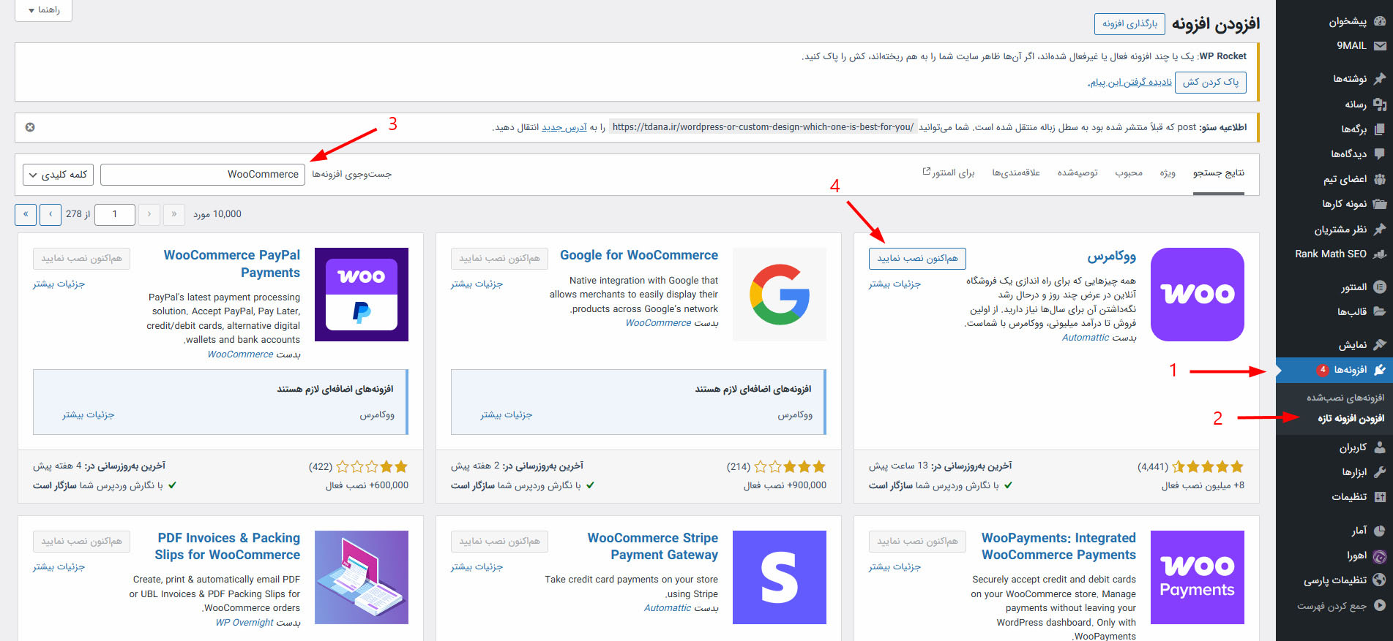Click WP Rocket Clear Cache (پاک کردن کش) button

coord(1211,83)
